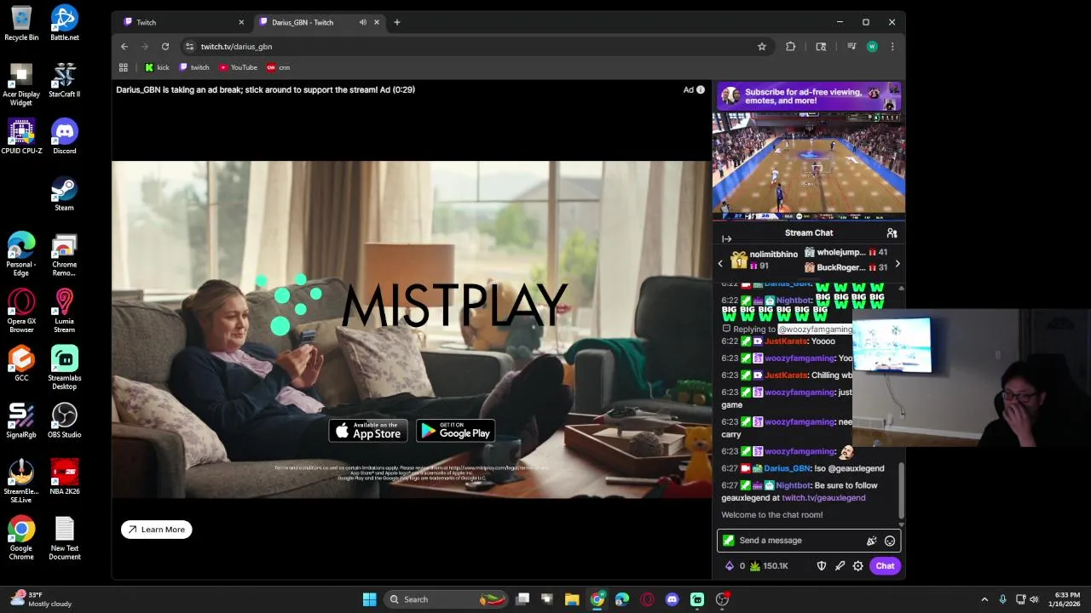Tap the Google Play badge in ad
The image size is (1091, 613).
click(x=456, y=431)
